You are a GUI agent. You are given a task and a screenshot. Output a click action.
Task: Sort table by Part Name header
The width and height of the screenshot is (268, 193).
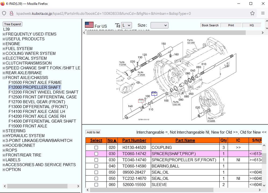[185, 140]
